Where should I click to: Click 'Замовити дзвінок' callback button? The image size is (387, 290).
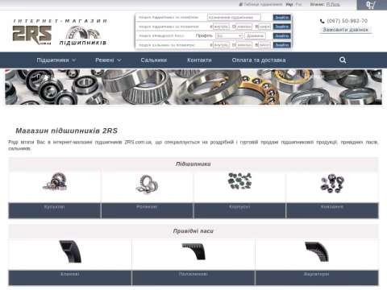345,30
